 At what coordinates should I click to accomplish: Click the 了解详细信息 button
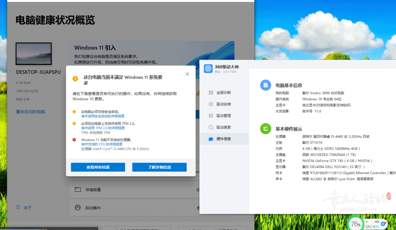pyautogui.click(x=159, y=167)
